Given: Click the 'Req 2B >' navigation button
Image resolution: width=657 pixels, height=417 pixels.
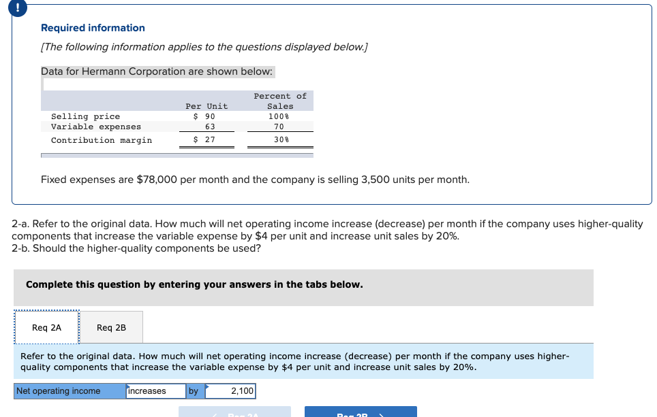Looking at the screenshot, I should tap(361, 414).
